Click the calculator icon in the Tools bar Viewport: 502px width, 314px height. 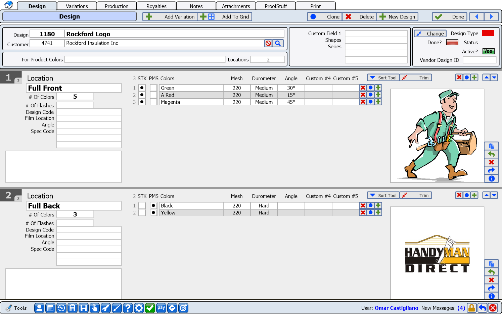tap(73, 308)
